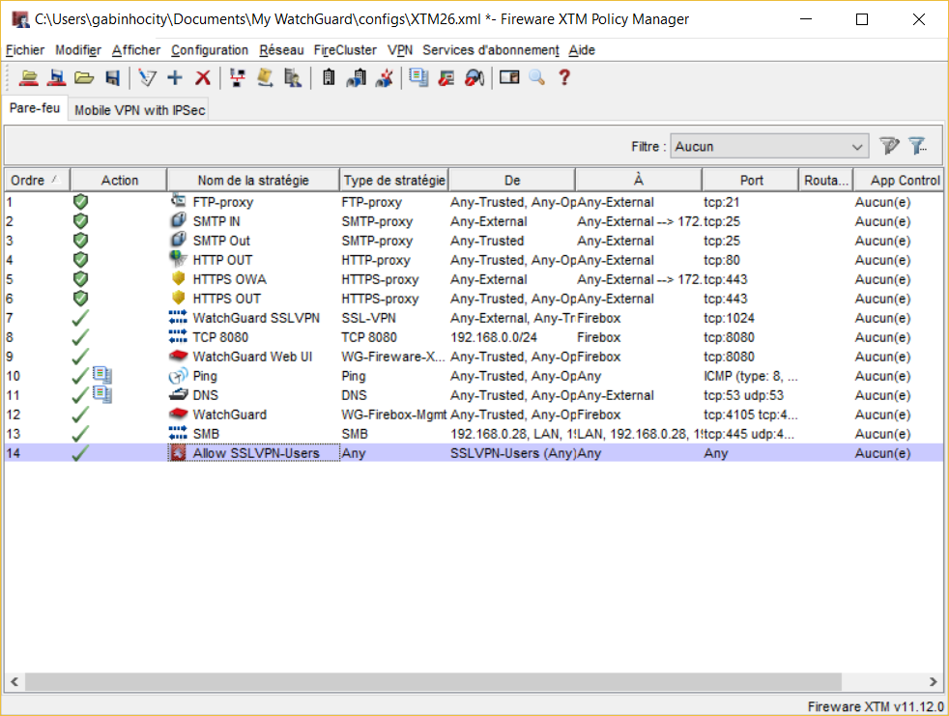Image resolution: width=949 pixels, height=716 pixels.
Task: Switch to the Pare-feu tab
Action: click(x=35, y=108)
